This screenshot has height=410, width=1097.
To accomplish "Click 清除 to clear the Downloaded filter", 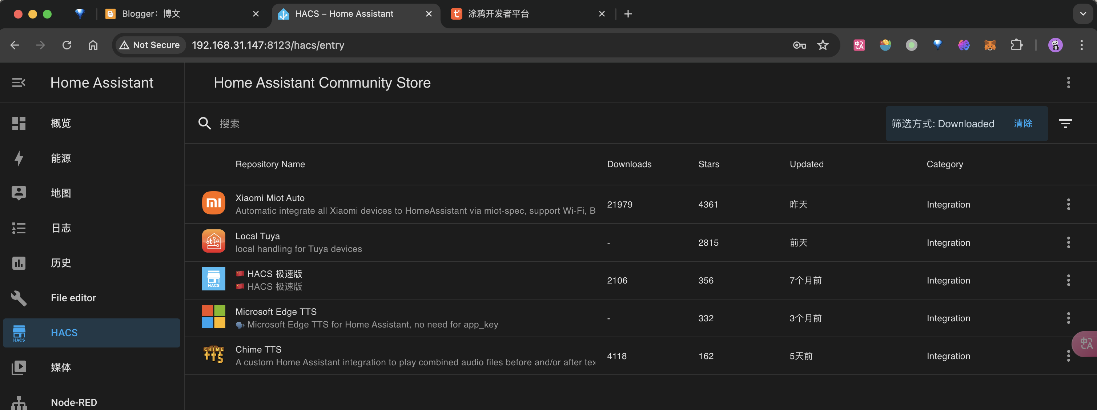I will pyautogui.click(x=1023, y=123).
